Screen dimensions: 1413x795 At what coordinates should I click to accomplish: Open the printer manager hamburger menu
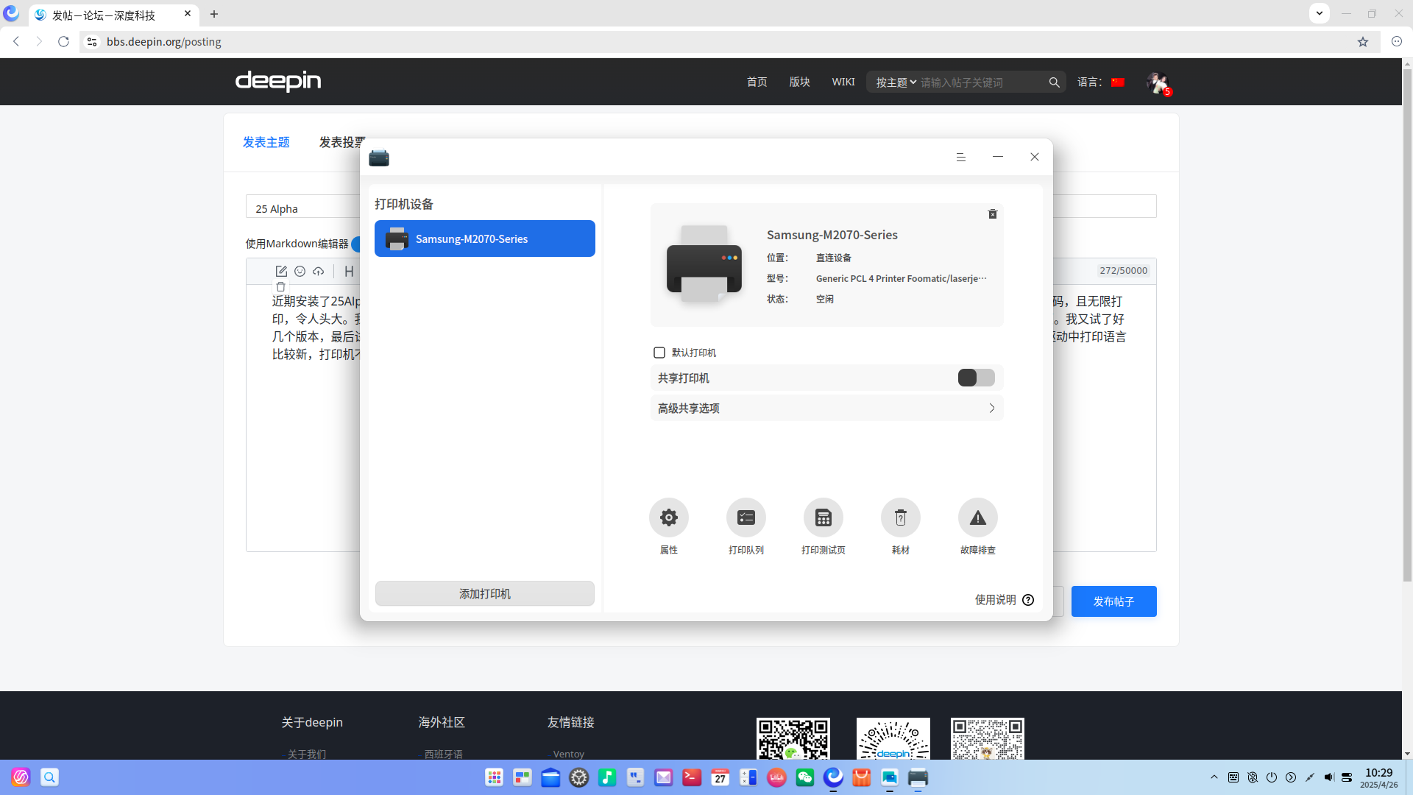(960, 157)
